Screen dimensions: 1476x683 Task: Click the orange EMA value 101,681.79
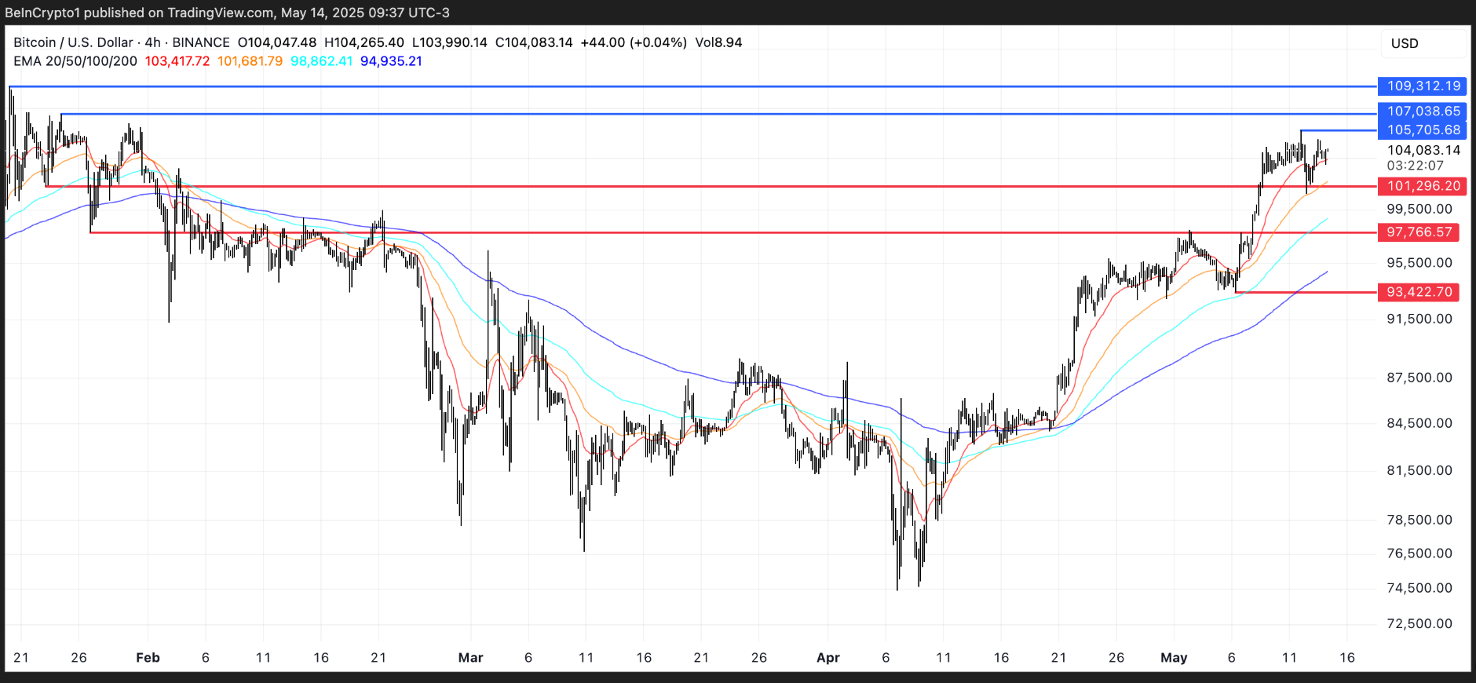tap(250, 61)
